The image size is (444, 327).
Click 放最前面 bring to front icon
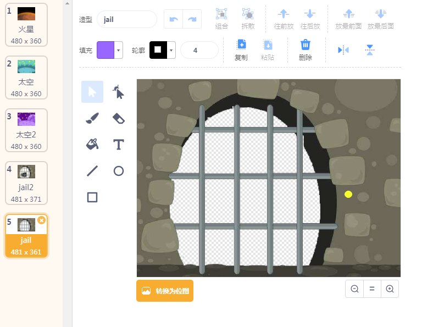(x=348, y=14)
